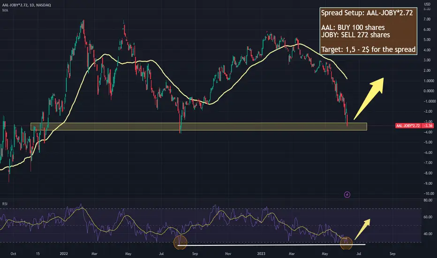Click the 40.00 RSI axis value
The image size is (437, 258).
point(428,234)
